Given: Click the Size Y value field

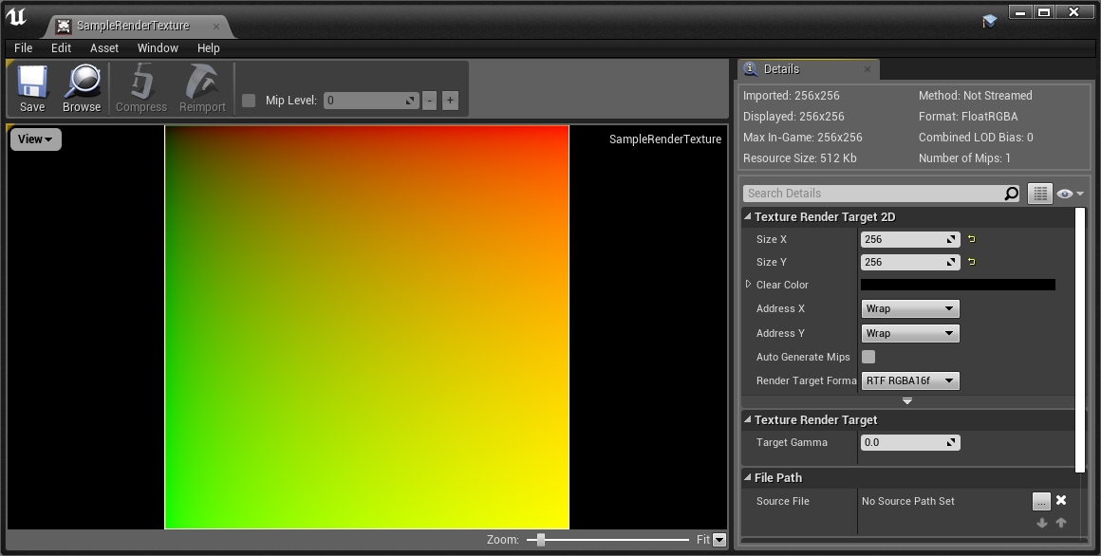Looking at the screenshot, I should pyautogui.click(x=910, y=262).
